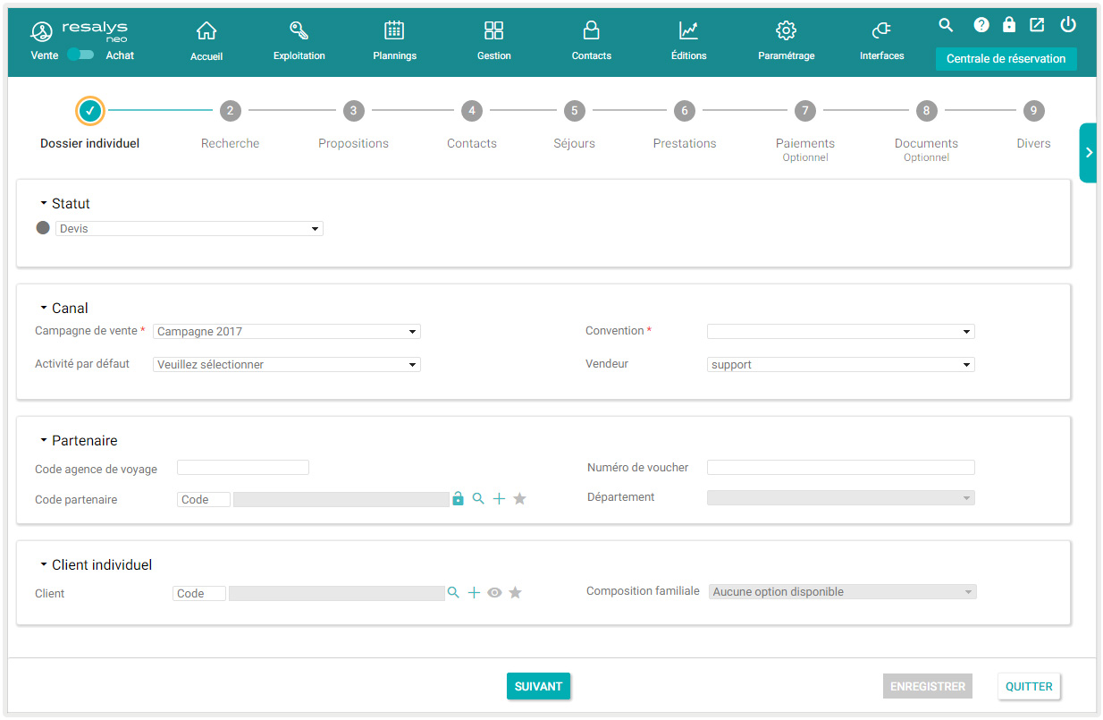Click the search magnifier icon in header
The width and height of the screenshot is (1103, 720).
click(946, 25)
